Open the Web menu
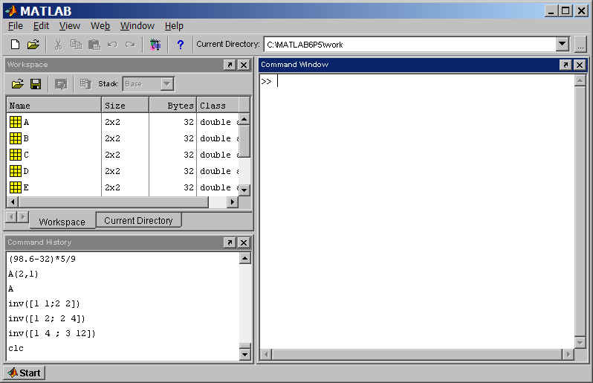Screen dimensions: 593x383 pyautogui.click(x=100, y=26)
